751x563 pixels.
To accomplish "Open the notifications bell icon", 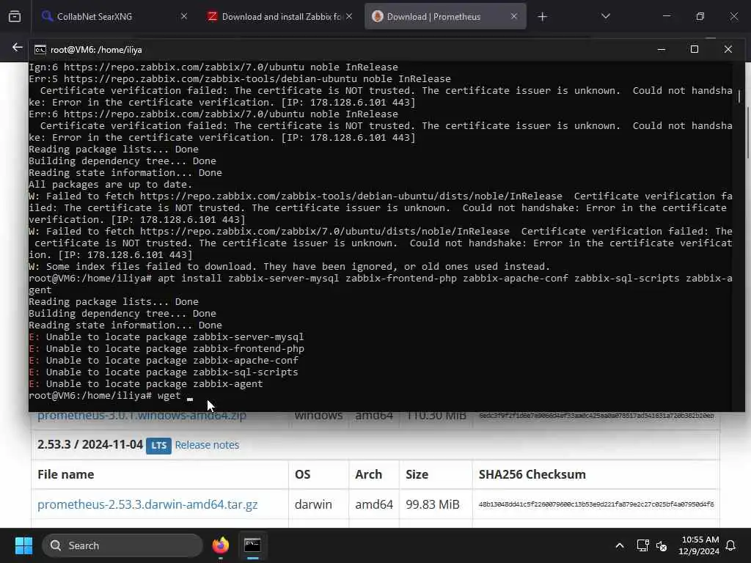I will [731, 545].
